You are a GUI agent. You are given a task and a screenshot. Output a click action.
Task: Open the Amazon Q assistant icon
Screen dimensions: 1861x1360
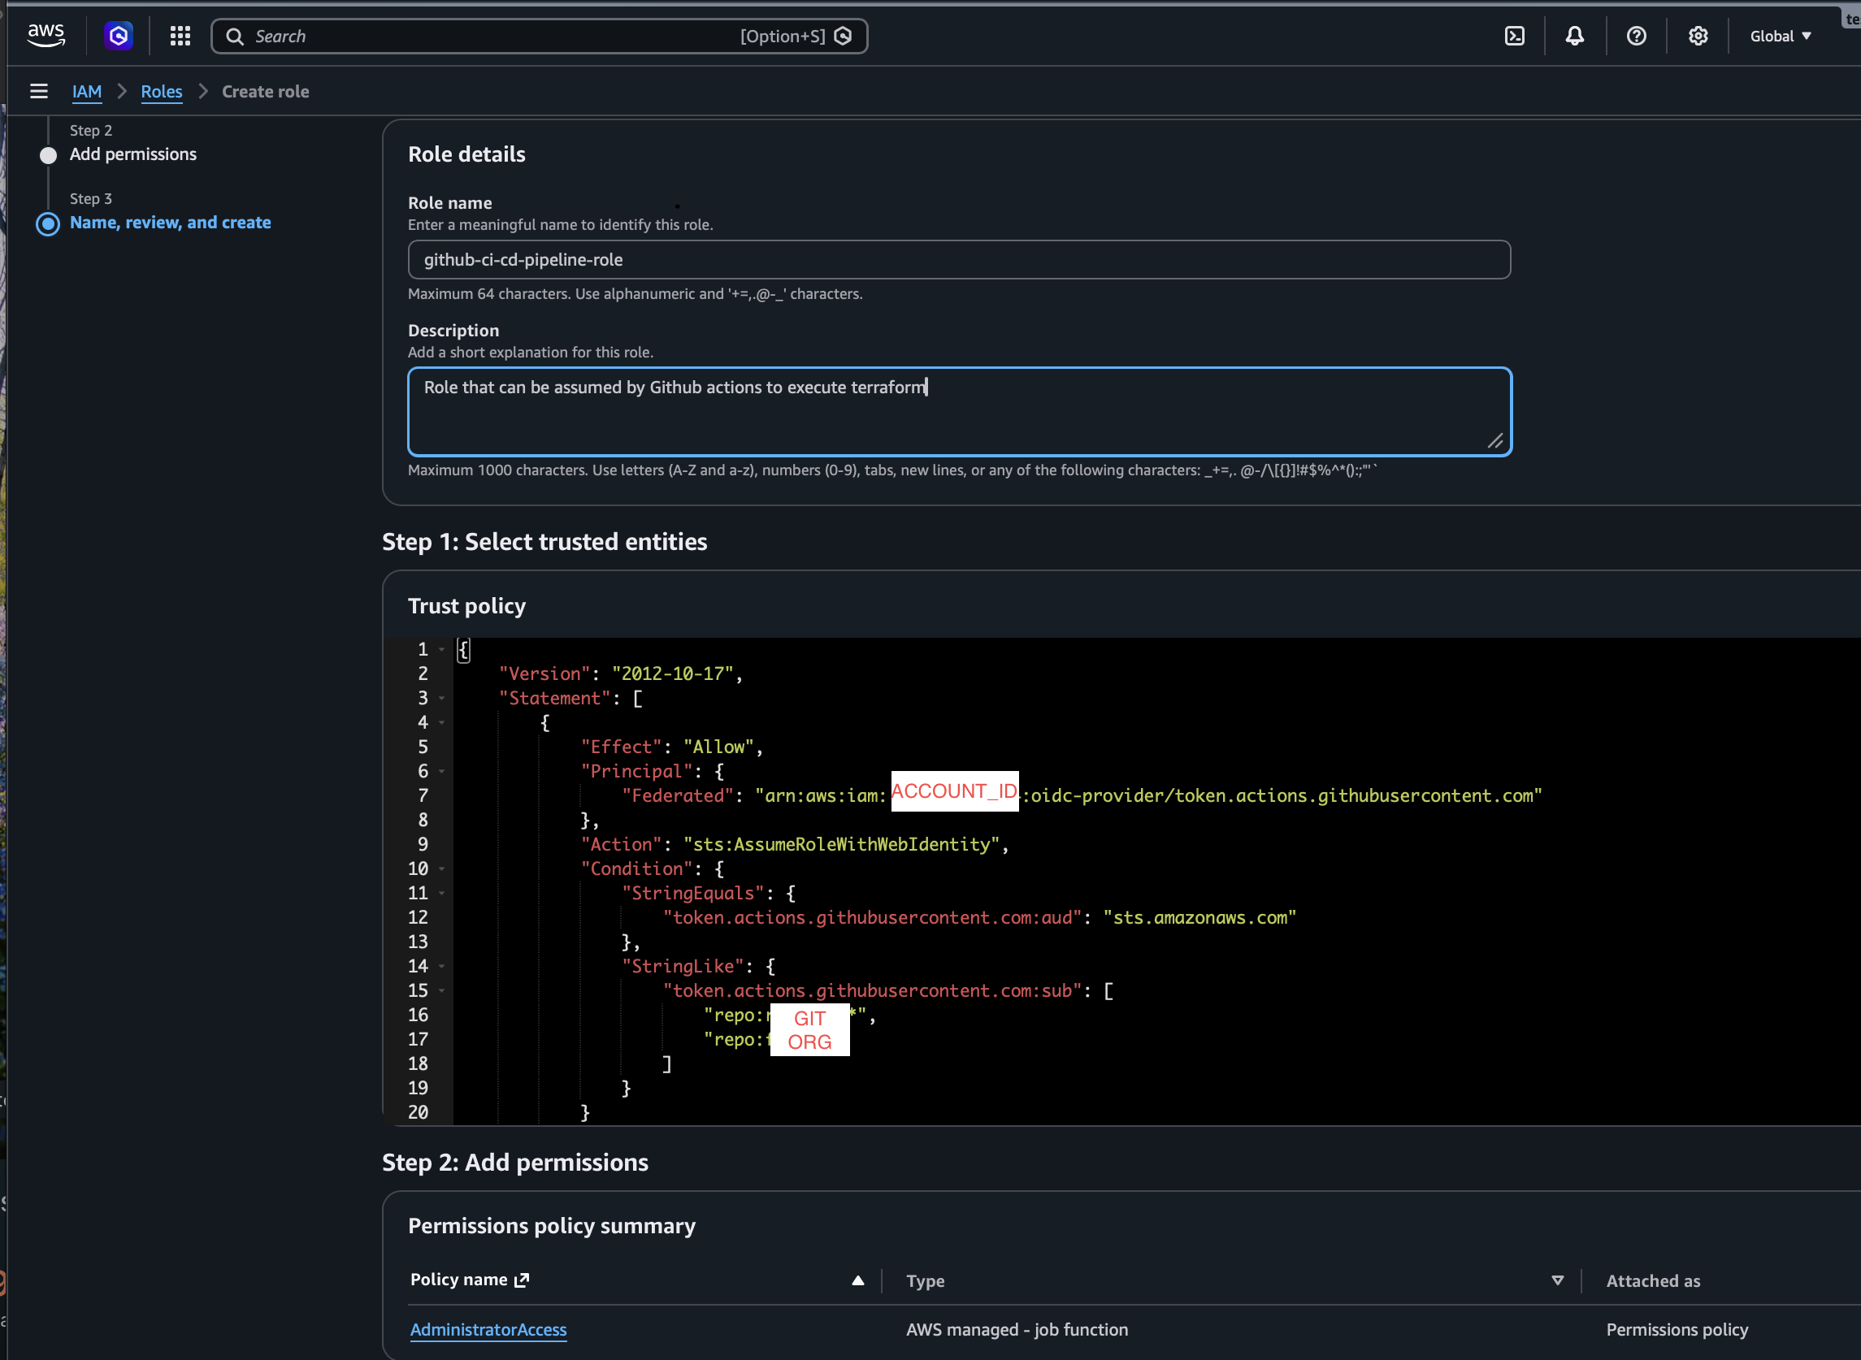pos(119,36)
